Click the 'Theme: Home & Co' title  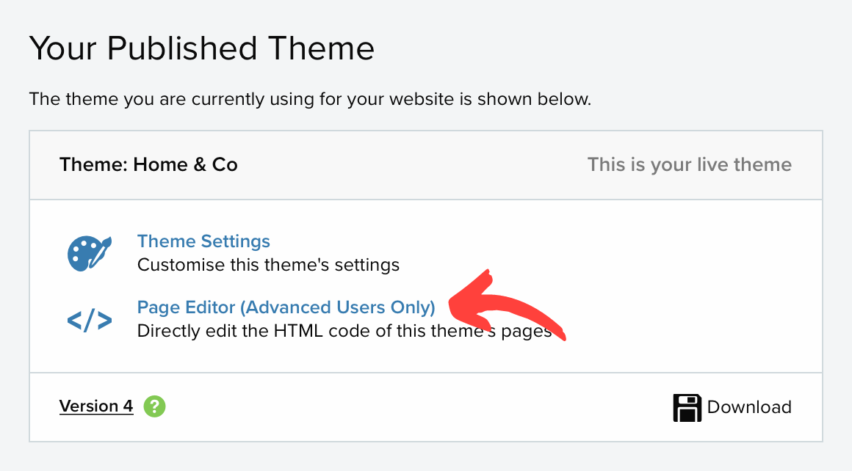(148, 164)
